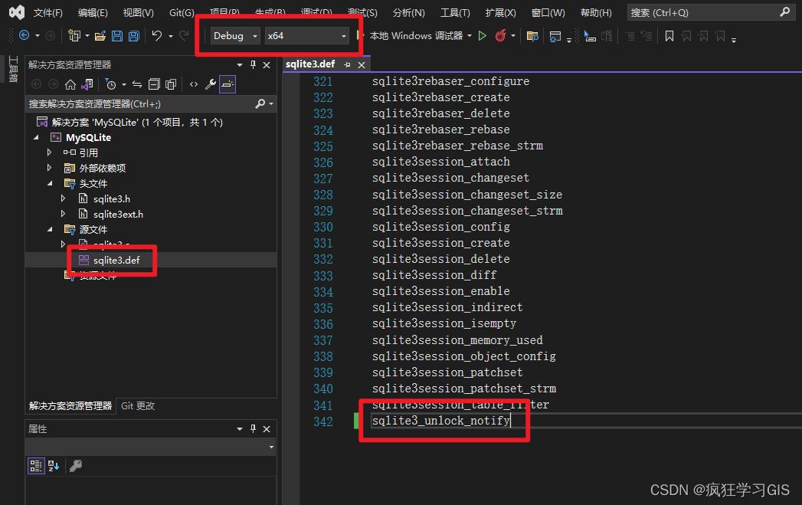Open the 扩展(X) menu
This screenshot has width=802, height=505.
pyautogui.click(x=500, y=13)
